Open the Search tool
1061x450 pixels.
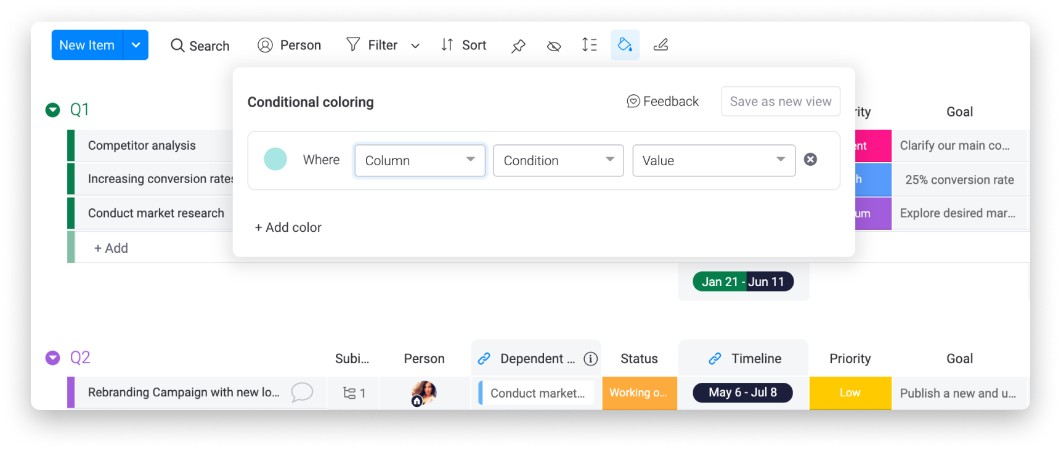point(200,46)
